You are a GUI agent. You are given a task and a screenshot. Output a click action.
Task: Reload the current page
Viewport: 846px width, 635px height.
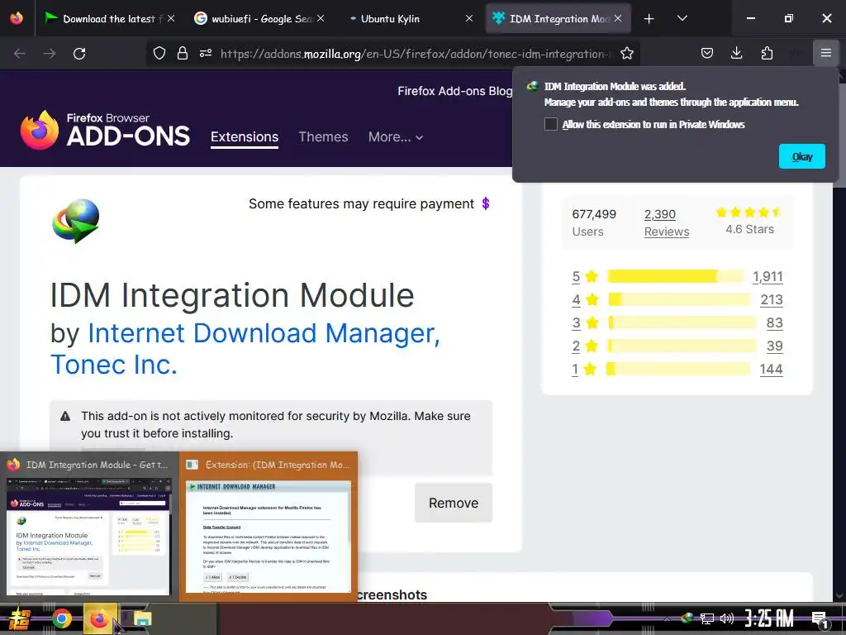click(x=79, y=53)
